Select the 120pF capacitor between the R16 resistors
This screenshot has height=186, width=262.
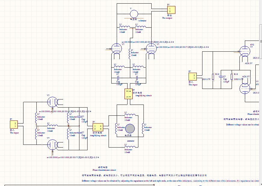point(221,77)
